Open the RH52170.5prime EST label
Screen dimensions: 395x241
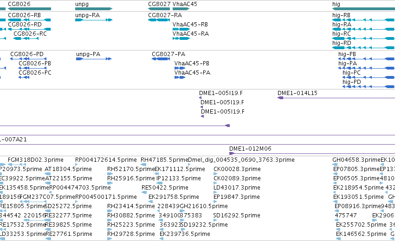coord(131,169)
